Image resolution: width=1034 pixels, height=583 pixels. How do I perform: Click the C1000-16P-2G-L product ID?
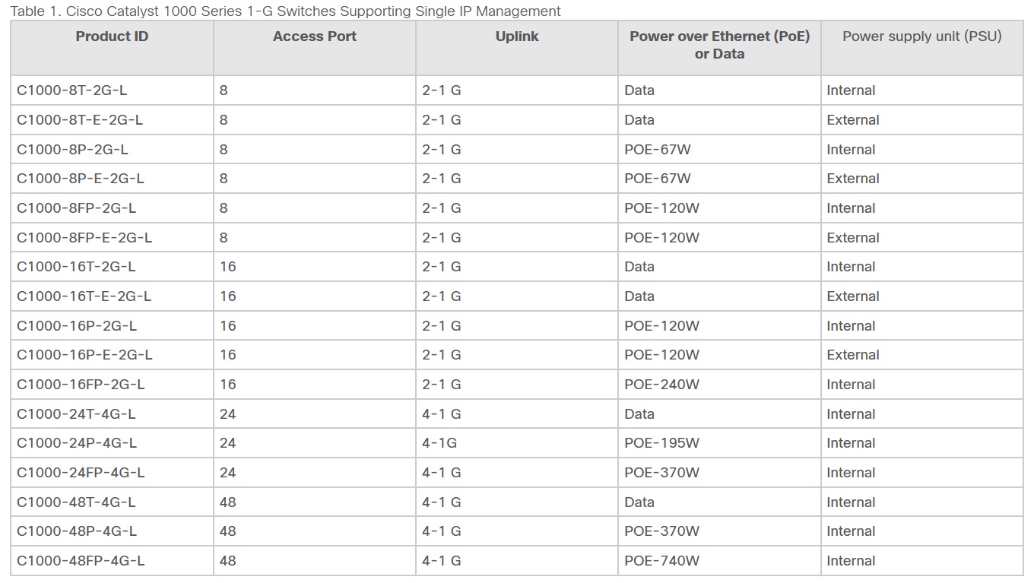pyautogui.click(x=77, y=326)
